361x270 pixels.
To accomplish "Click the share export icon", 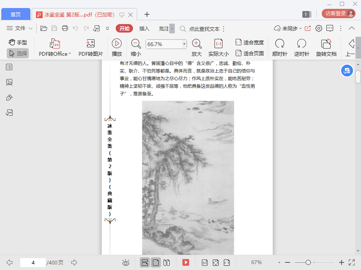I will pos(308,28).
